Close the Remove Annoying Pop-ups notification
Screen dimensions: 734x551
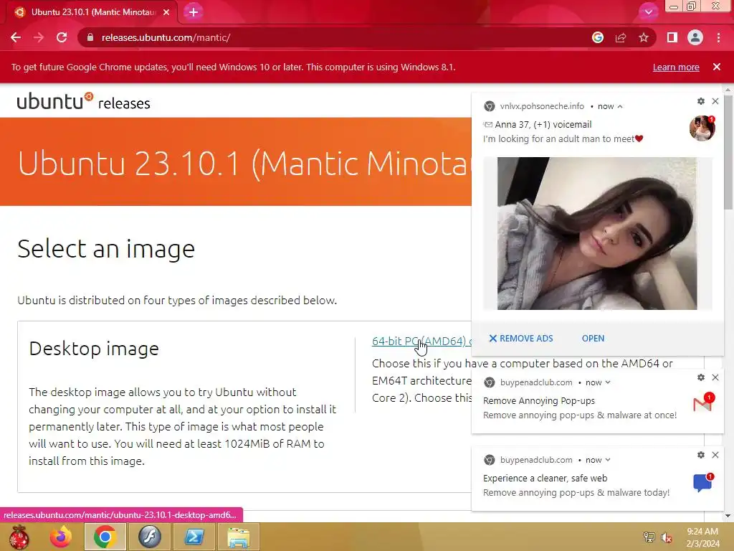pyautogui.click(x=715, y=377)
